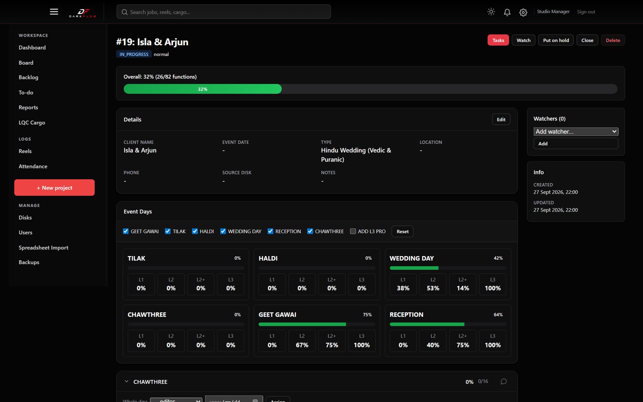Open the Attendance log
This screenshot has width=643, height=402.
pos(33,166)
